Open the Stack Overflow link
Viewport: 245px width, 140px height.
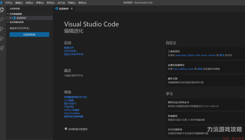[72, 113]
